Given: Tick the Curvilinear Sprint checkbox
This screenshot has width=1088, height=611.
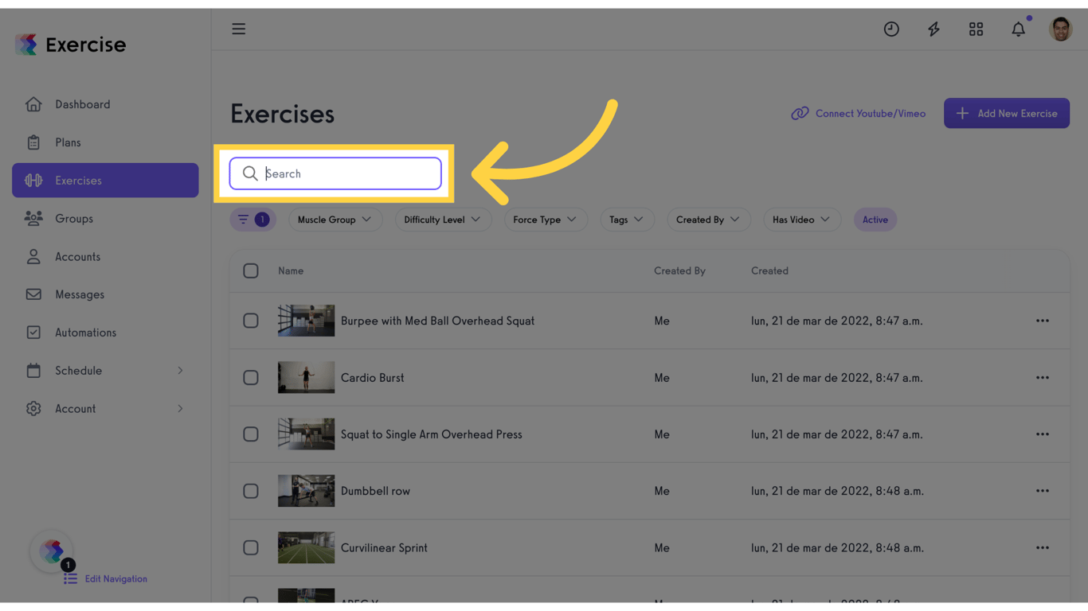Looking at the screenshot, I should (251, 548).
